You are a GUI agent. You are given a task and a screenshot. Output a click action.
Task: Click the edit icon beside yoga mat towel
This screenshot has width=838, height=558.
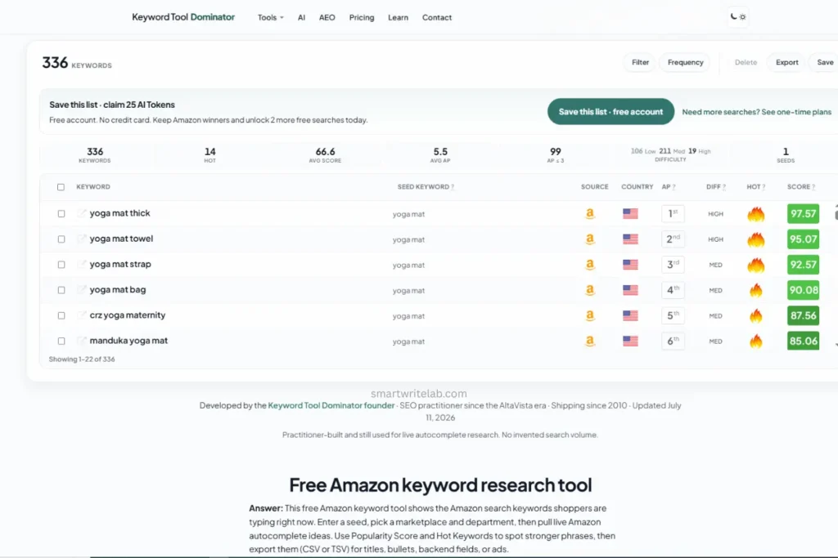(81, 239)
